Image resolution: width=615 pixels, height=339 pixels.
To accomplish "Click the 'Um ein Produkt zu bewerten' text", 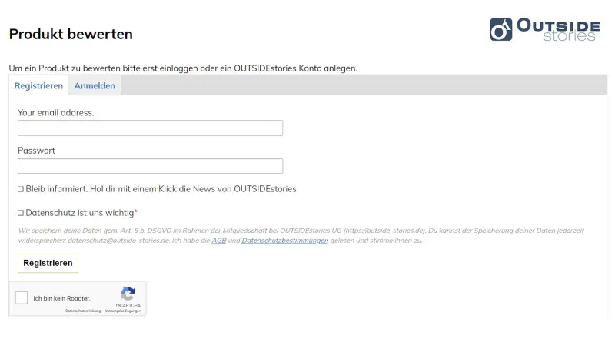I will click(x=183, y=68).
